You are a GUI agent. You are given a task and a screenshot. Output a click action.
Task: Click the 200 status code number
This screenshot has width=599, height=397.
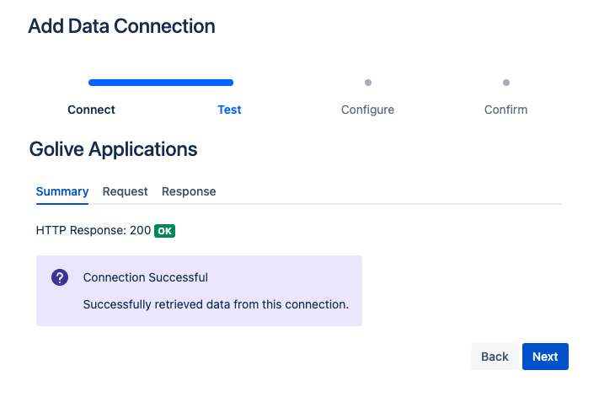140,230
